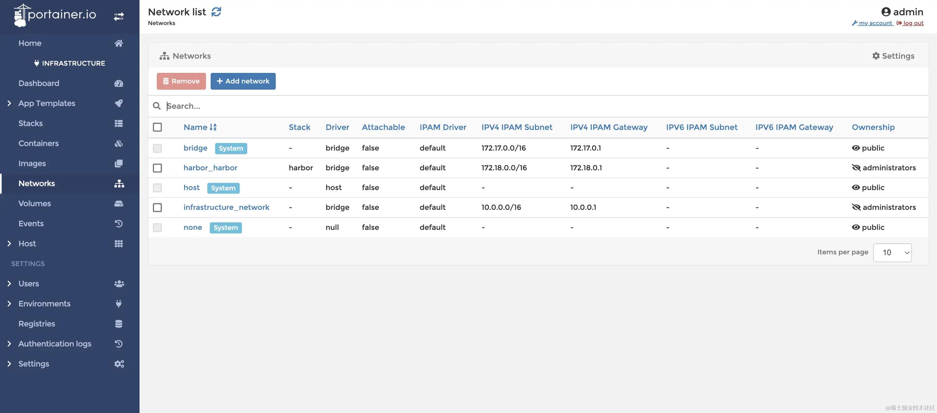Click the Settings cogs icon in sidebar

pos(119,364)
